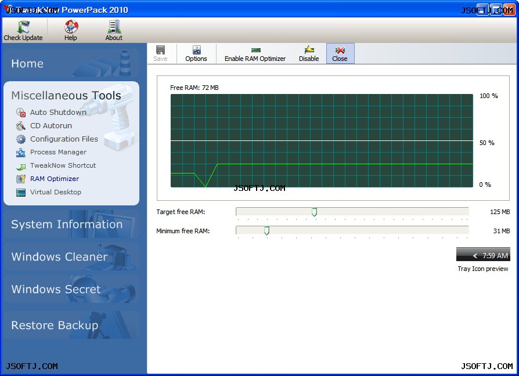
Task: Click the 31 MB minimum value
Action: (x=502, y=231)
